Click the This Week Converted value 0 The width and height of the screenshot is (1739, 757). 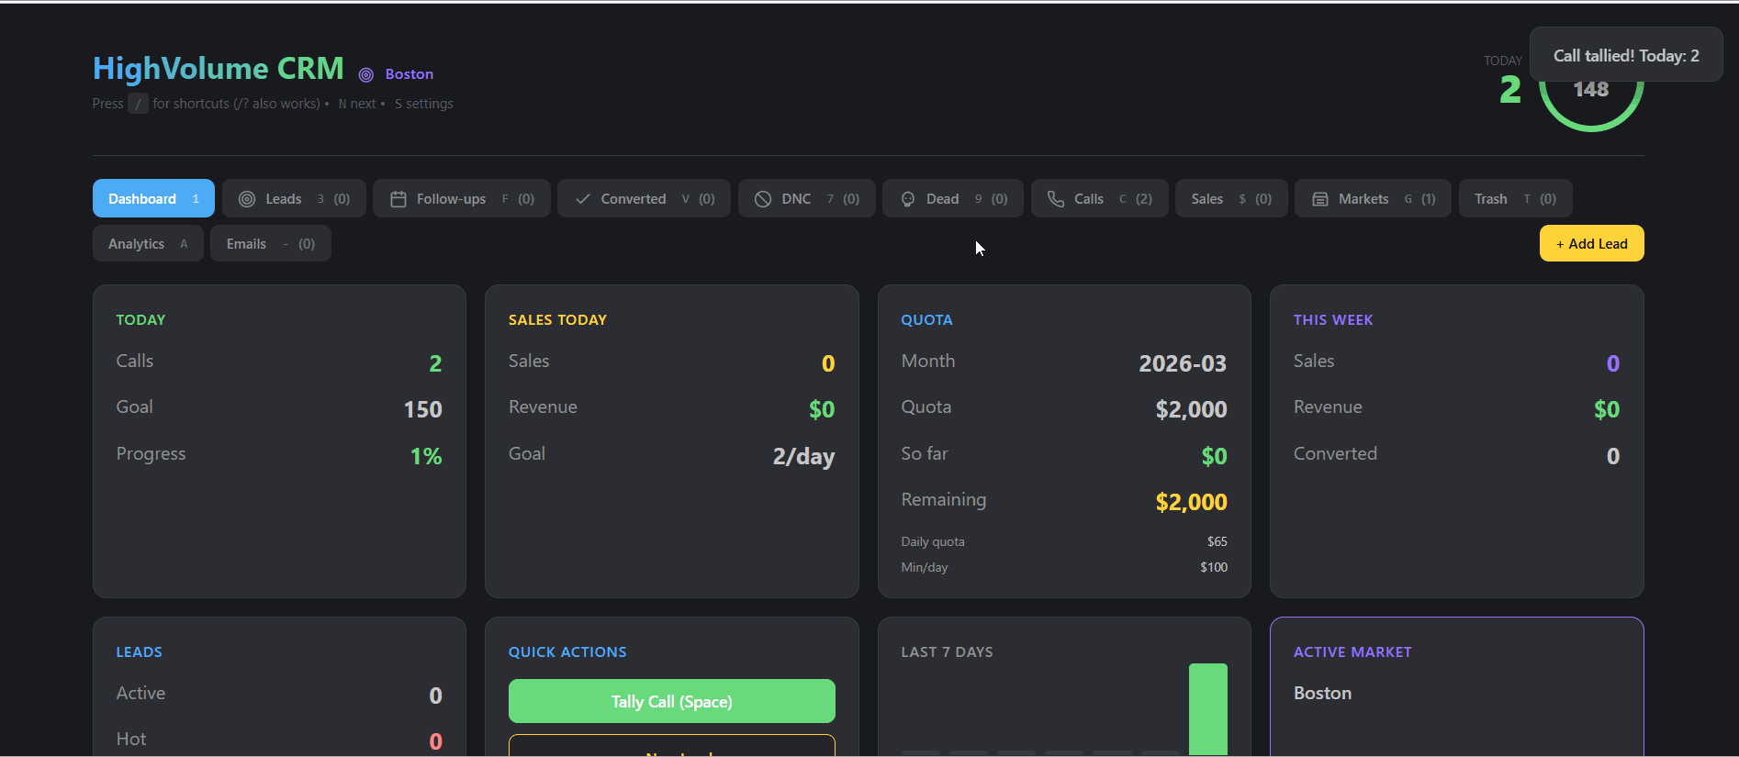point(1613,456)
